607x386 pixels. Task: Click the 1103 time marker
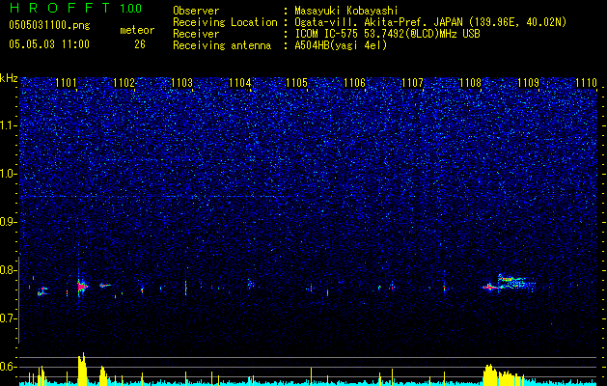click(x=181, y=83)
